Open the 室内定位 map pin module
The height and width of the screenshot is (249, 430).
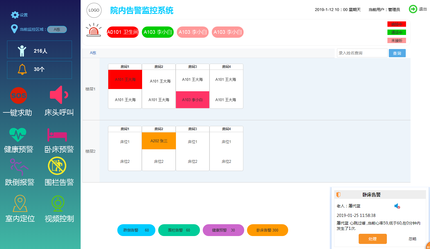[20, 203]
